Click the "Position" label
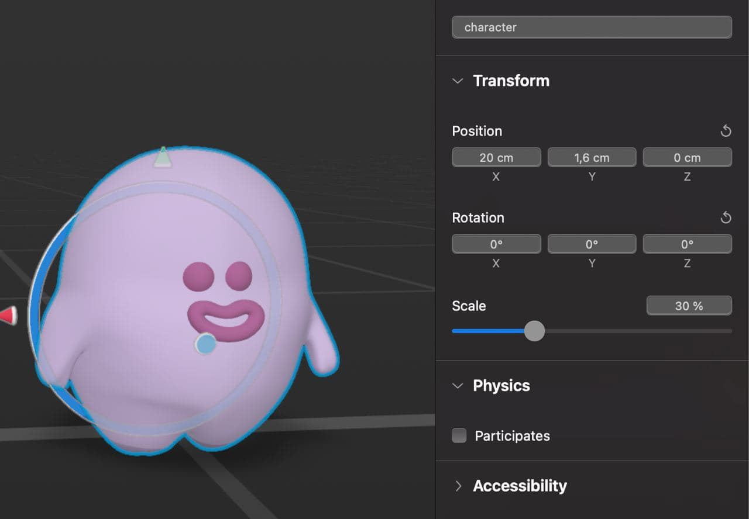The width and height of the screenshot is (749, 519). [x=477, y=131]
